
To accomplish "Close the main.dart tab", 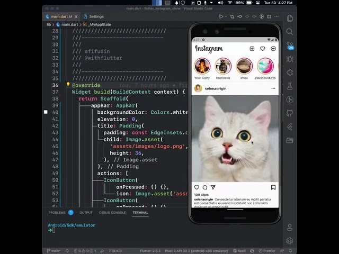I will [x=76, y=16].
